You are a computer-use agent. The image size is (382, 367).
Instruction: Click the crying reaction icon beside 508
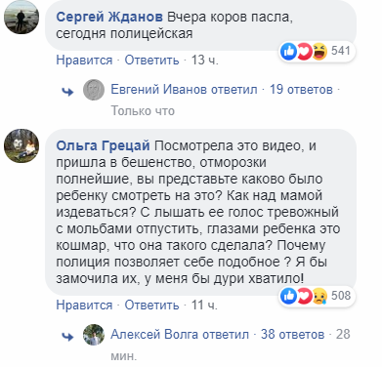(319, 296)
